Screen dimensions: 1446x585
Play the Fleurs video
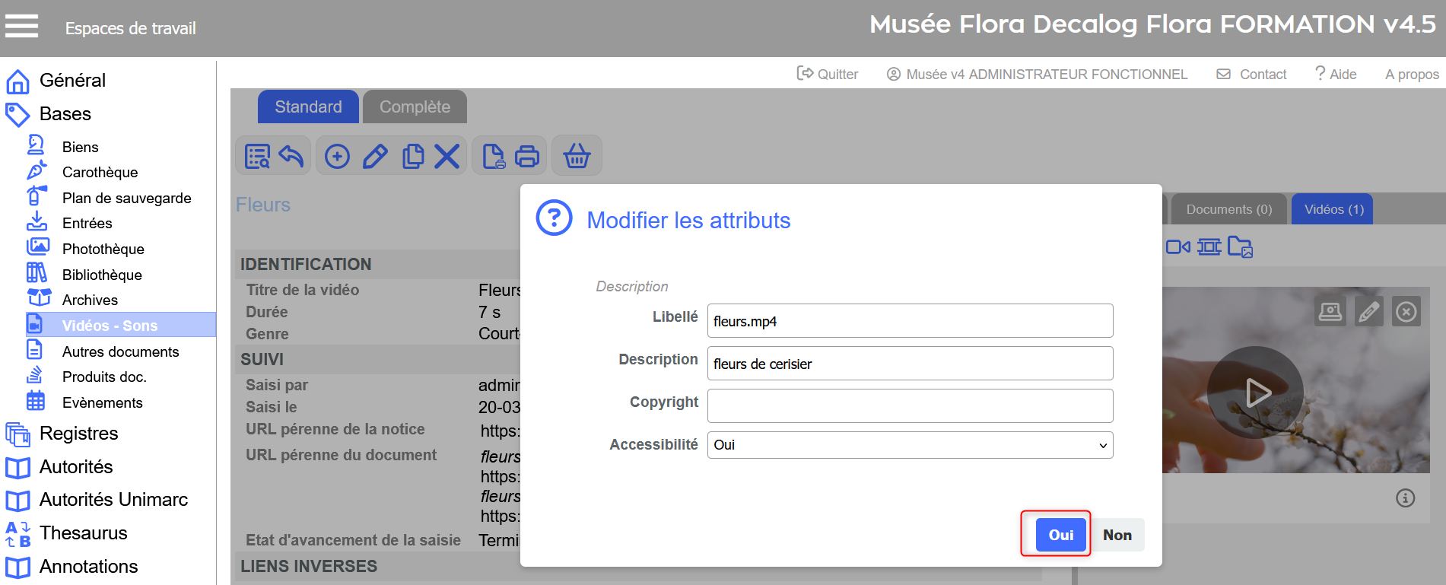coord(1256,393)
